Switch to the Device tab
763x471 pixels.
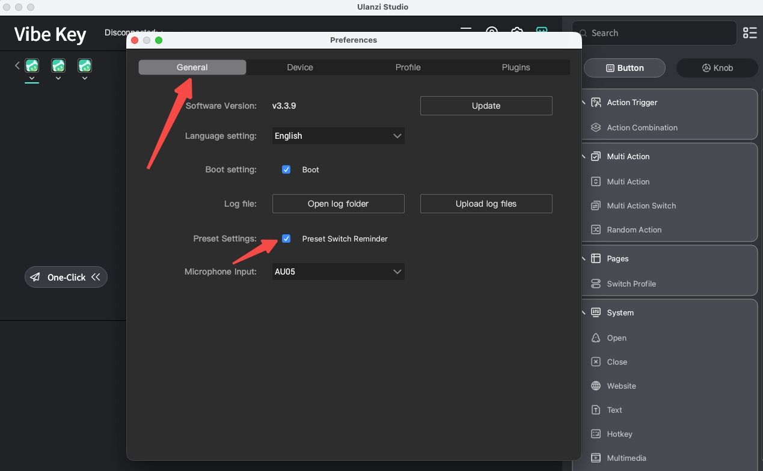tap(300, 67)
